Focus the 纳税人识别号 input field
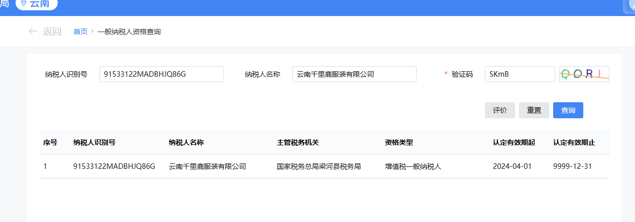Viewport: 635px width, 222px height. point(161,74)
